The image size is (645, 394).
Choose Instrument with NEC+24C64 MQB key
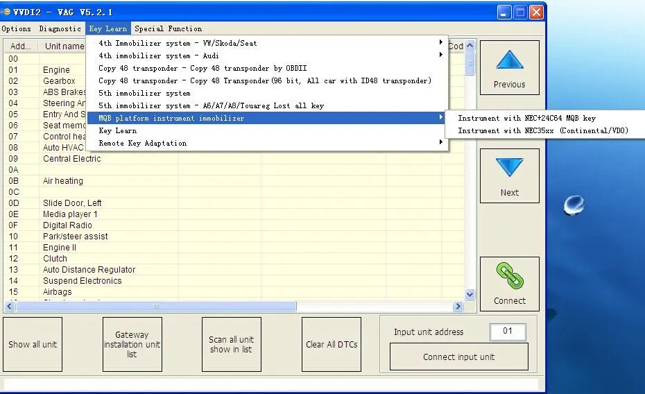pos(545,118)
